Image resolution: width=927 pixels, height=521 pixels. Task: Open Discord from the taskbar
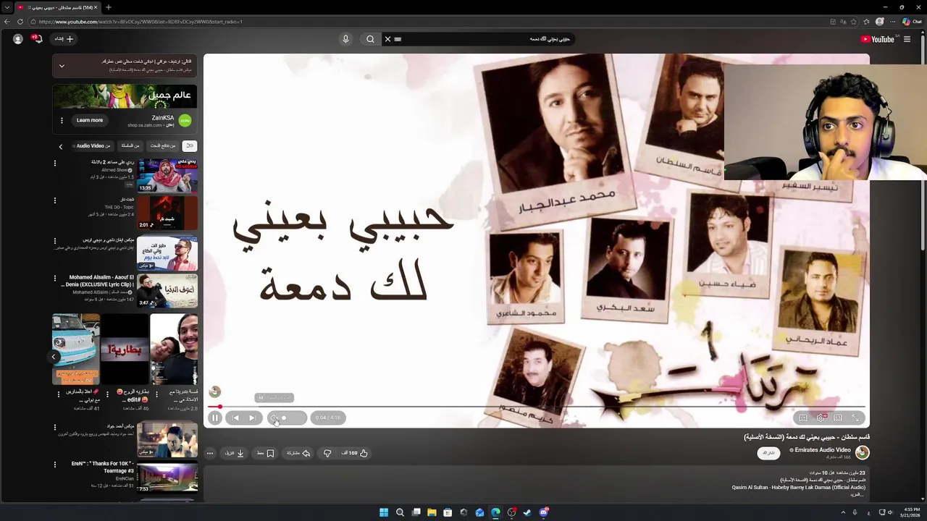coord(543,512)
